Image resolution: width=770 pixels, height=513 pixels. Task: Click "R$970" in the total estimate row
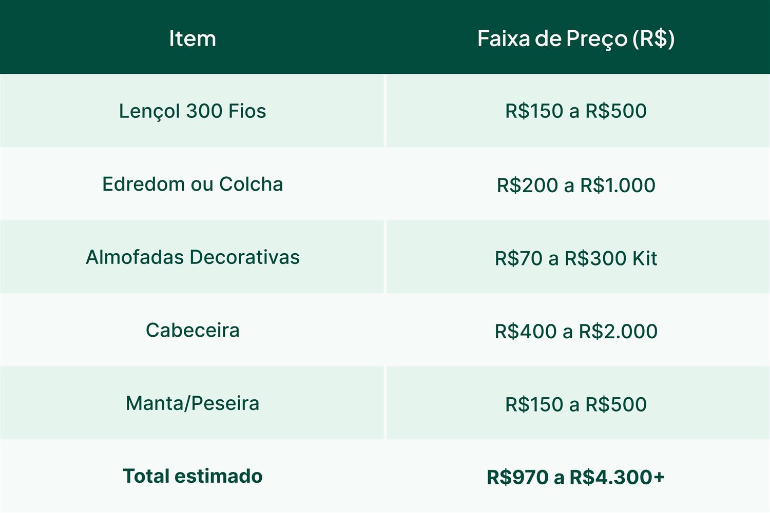[517, 477]
